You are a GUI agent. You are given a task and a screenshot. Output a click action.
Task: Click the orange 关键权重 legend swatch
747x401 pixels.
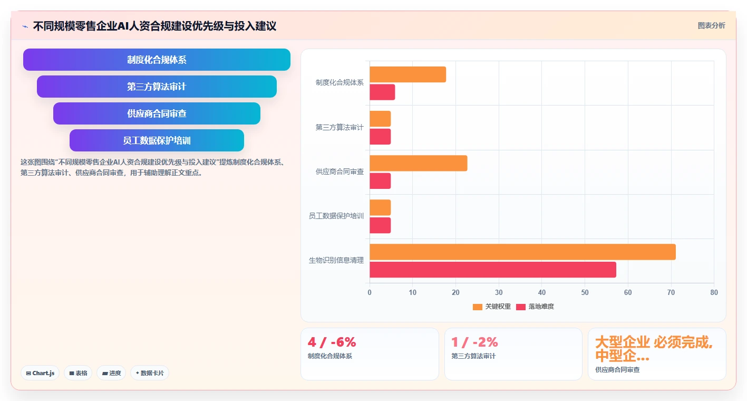click(477, 307)
